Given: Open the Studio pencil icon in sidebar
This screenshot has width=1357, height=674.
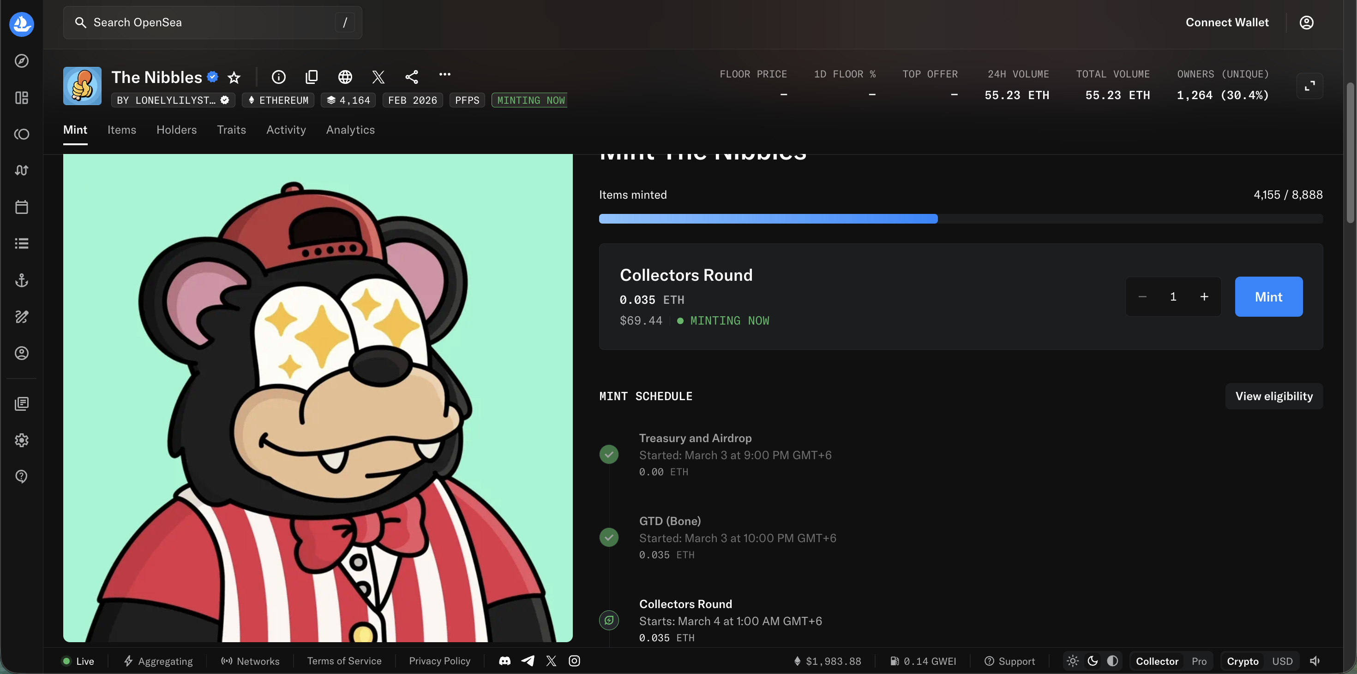Looking at the screenshot, I should click(x=22, y=316).
